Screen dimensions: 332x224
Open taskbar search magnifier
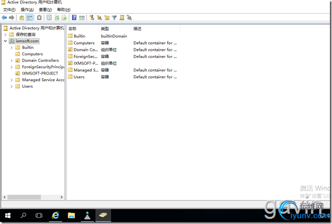(23, 216)
